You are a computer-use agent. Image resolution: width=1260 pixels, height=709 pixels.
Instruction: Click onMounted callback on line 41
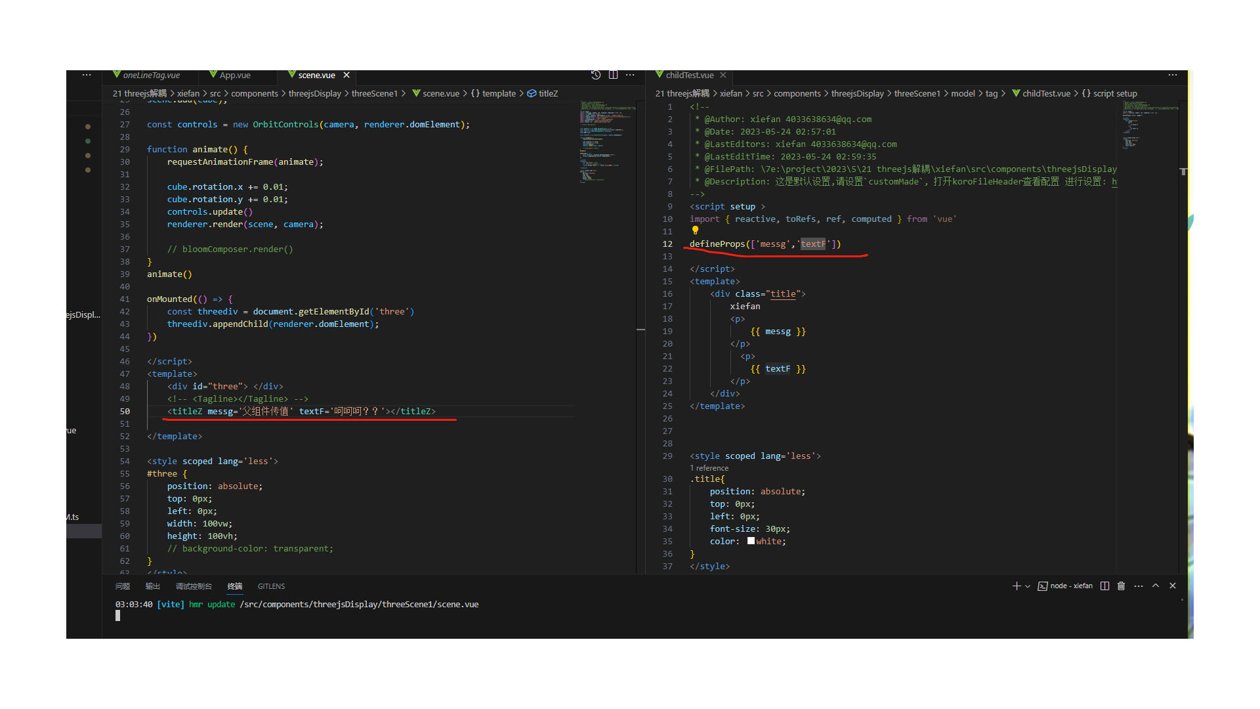click(190, 299)
